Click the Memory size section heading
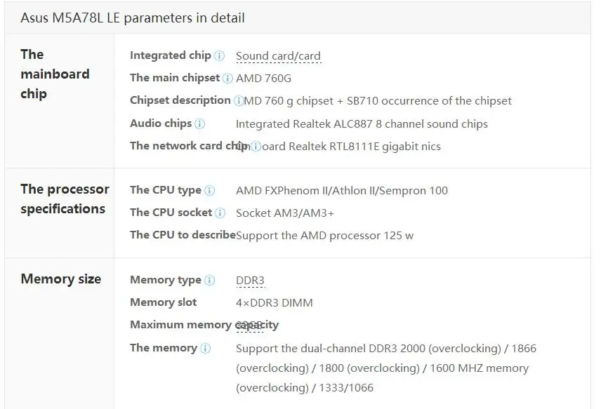Screen dimensions: 601x409 click(x=61, y=279)
